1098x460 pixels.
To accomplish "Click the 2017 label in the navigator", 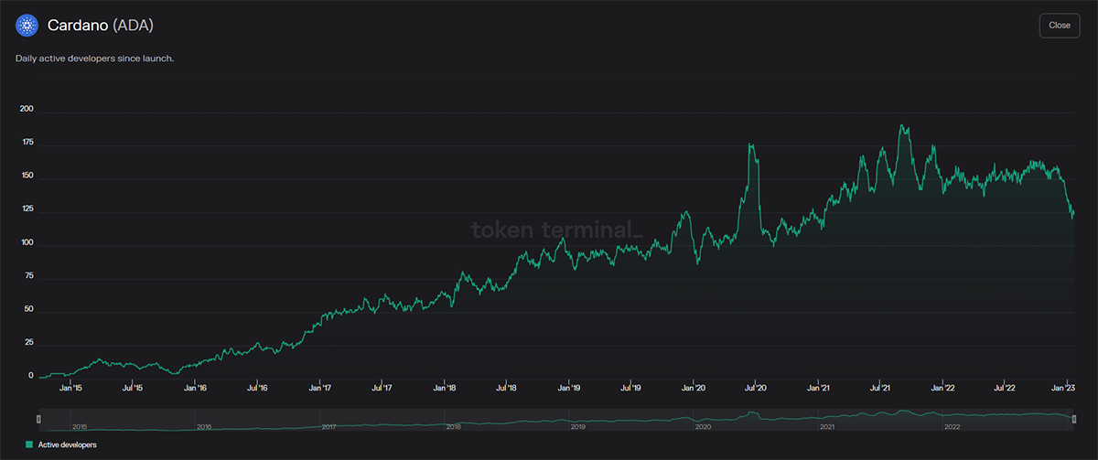I will [328, 426].
